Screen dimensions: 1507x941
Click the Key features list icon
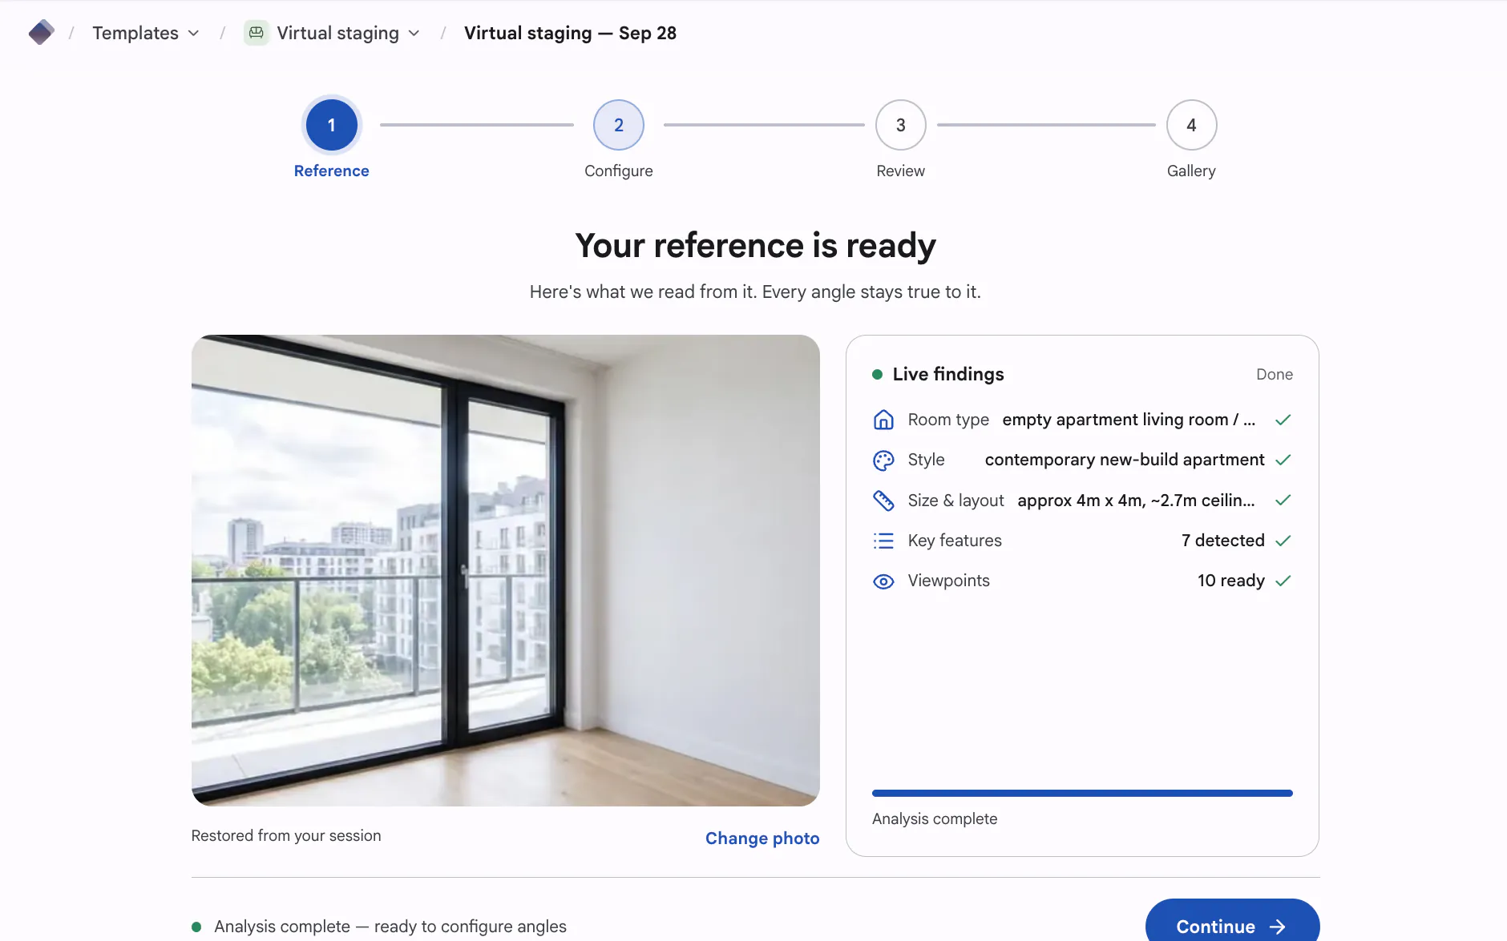(x=883, y=541)
